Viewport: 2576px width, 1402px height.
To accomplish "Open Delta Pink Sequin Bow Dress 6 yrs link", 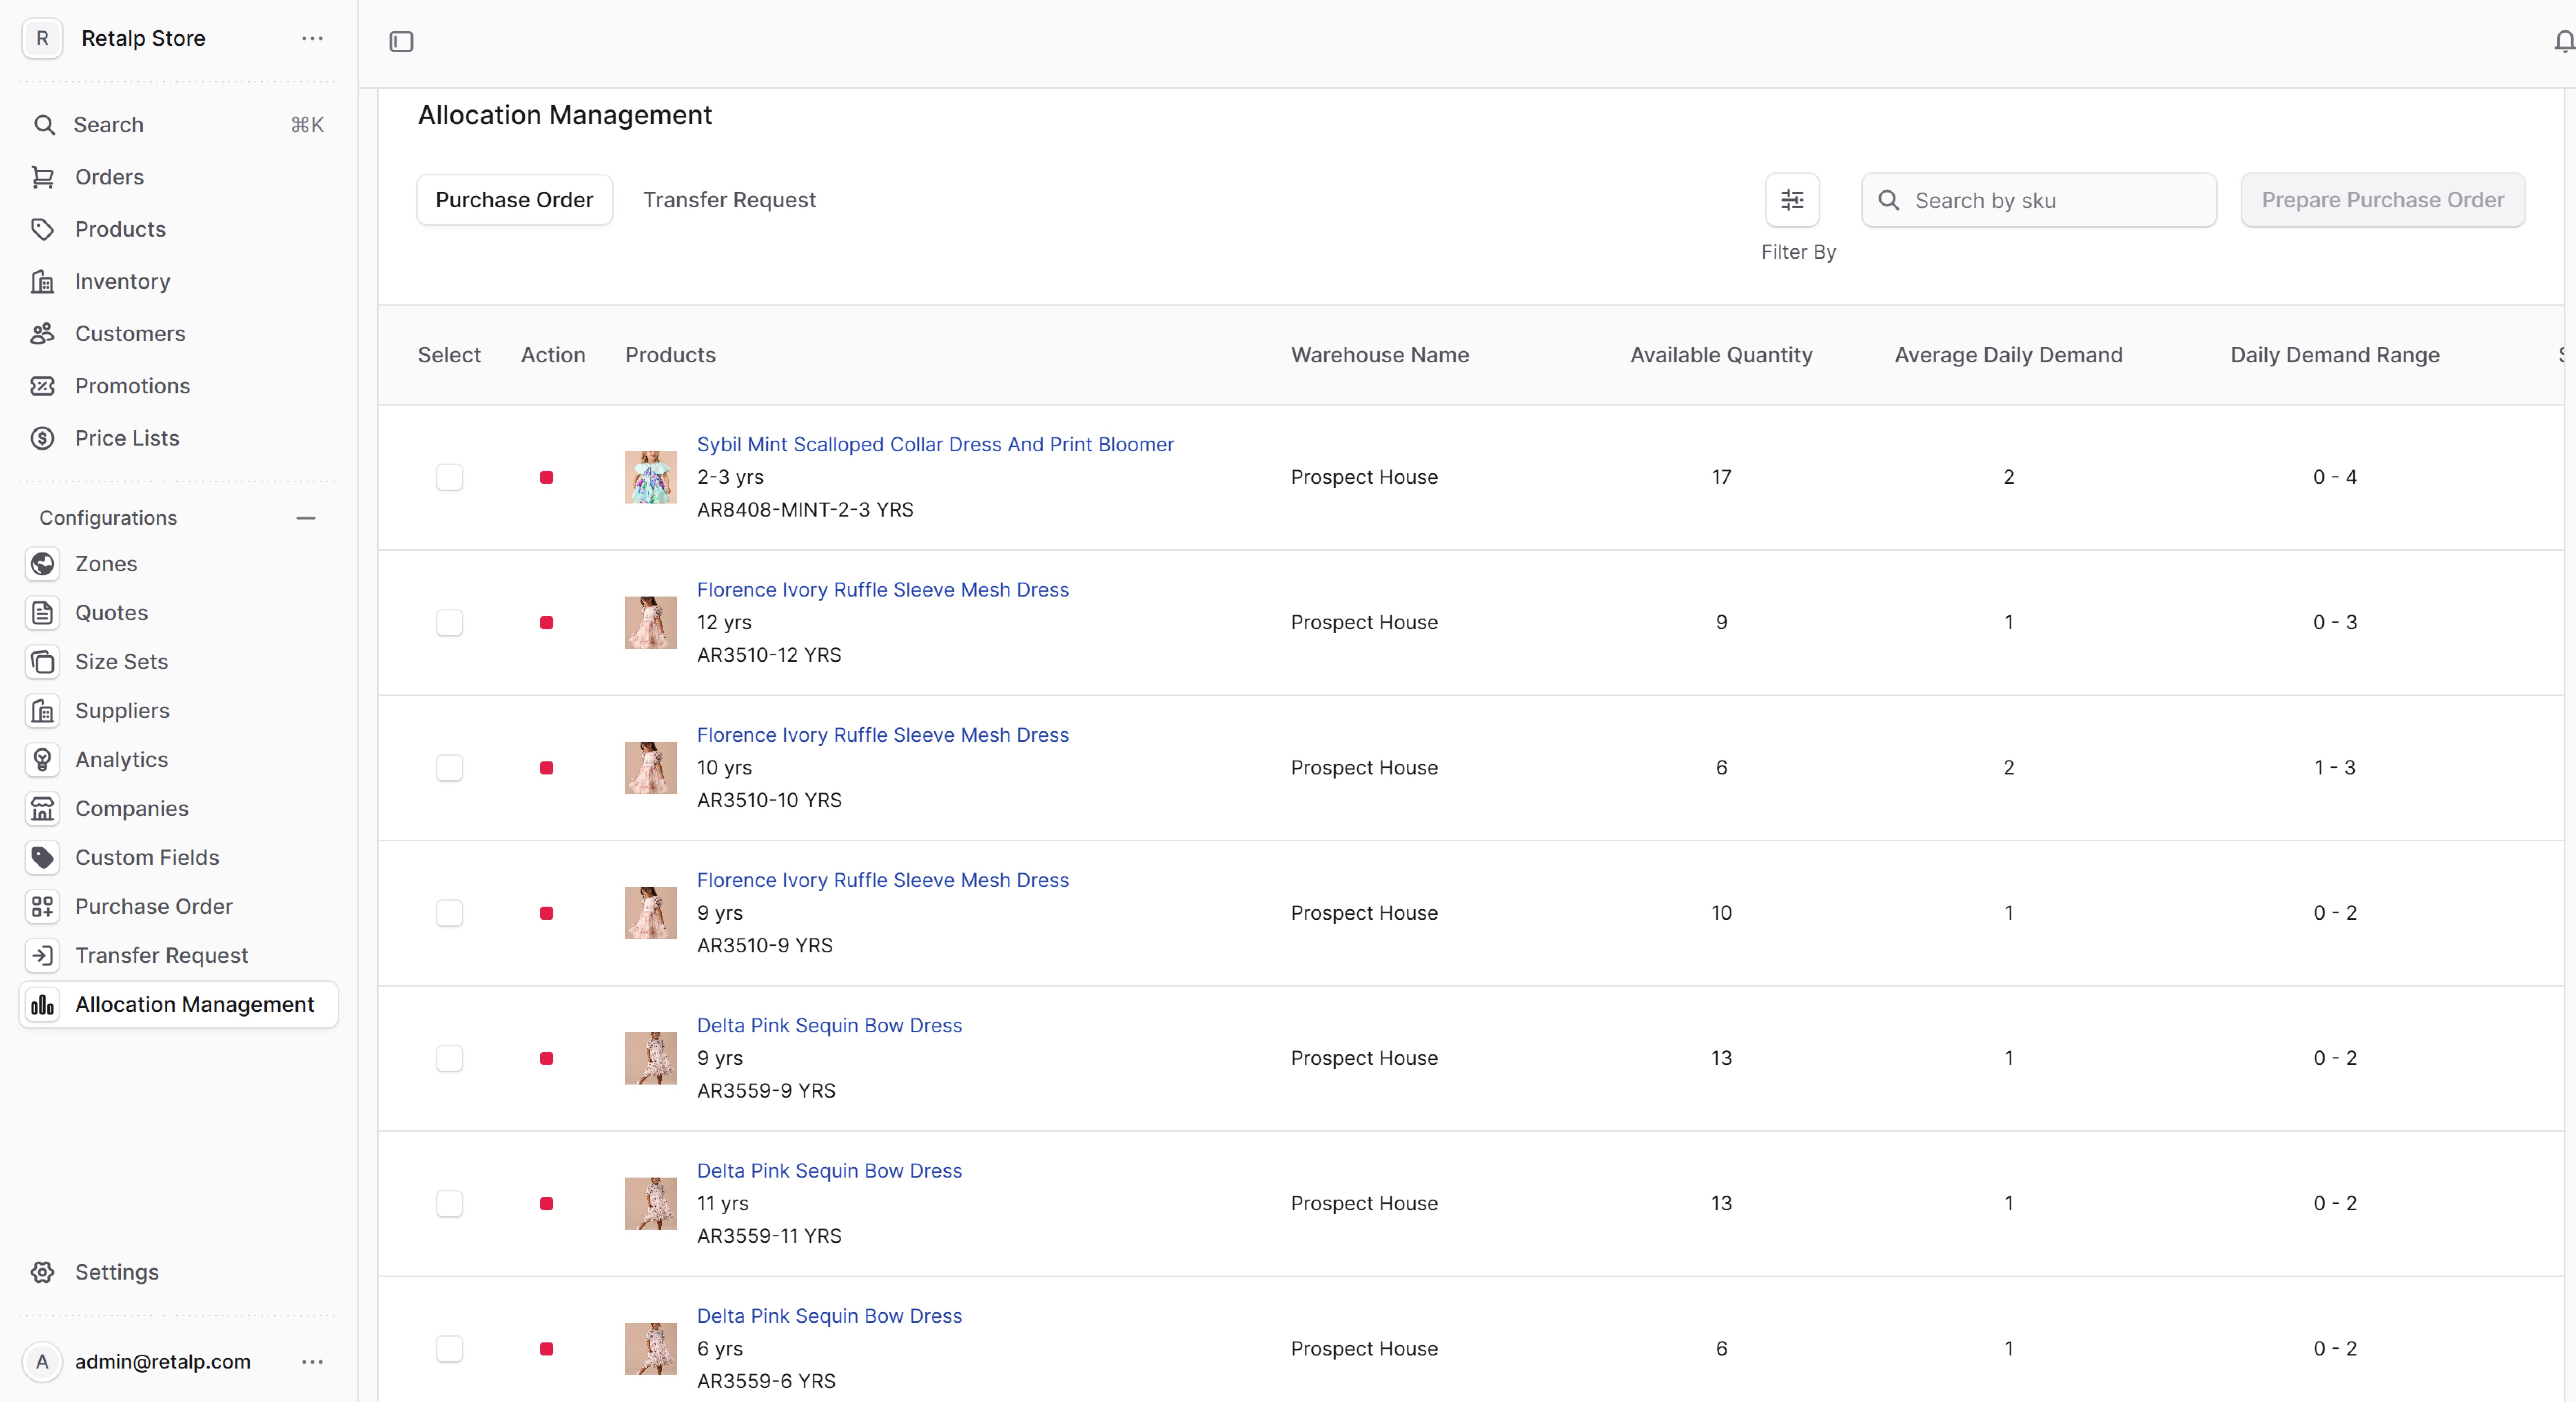I will tap(829, 1316).
